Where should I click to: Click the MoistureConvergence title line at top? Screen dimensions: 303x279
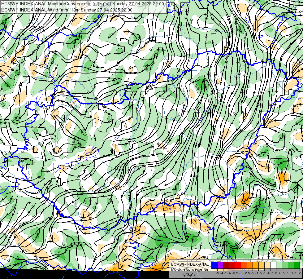(x=83, y=4)
